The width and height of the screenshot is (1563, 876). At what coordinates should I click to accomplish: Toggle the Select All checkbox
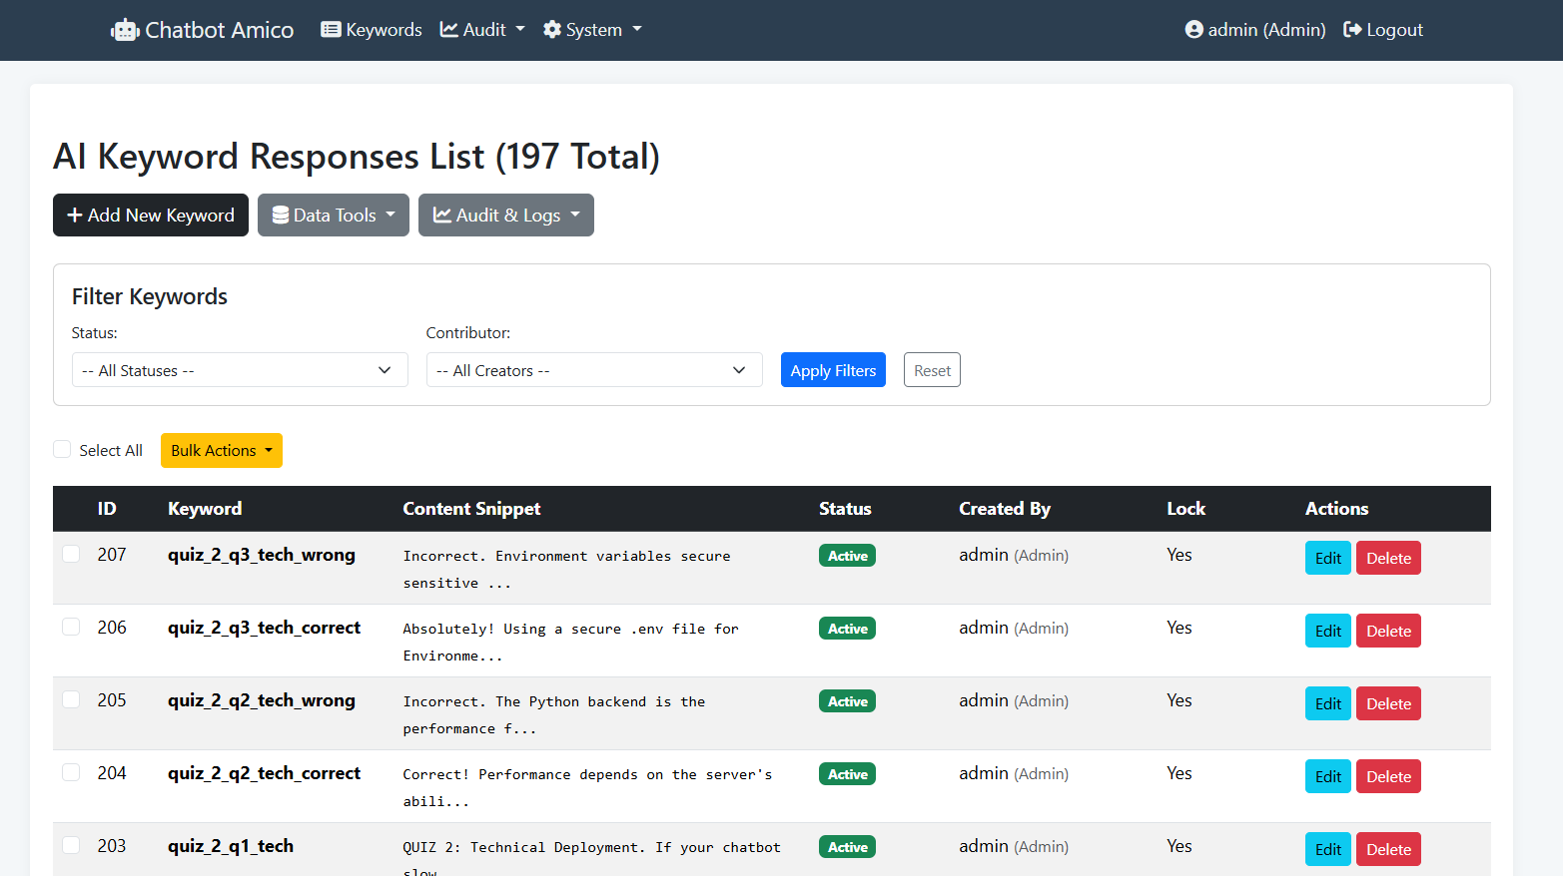click(x=62, y=450)
